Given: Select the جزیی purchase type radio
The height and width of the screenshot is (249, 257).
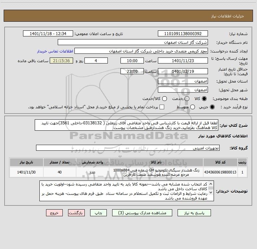Looking at the screenshot, I should click(212, 107).
